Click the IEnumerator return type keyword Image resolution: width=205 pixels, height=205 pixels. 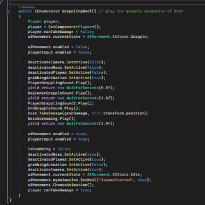[47, 11]
